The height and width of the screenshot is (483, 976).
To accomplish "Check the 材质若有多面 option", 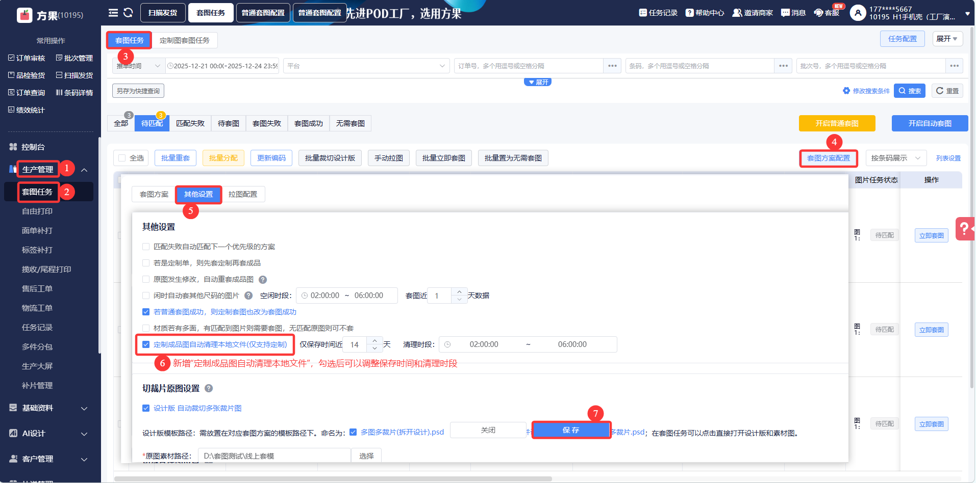I will (146, 328).
